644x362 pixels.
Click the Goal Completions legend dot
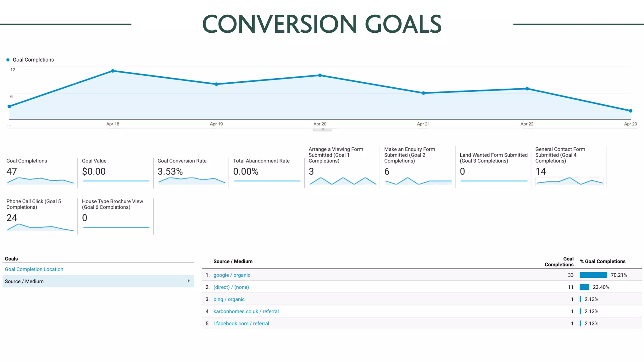click(8, 60)
